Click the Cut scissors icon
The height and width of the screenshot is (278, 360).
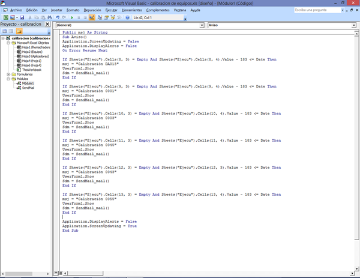click(30, 18)
